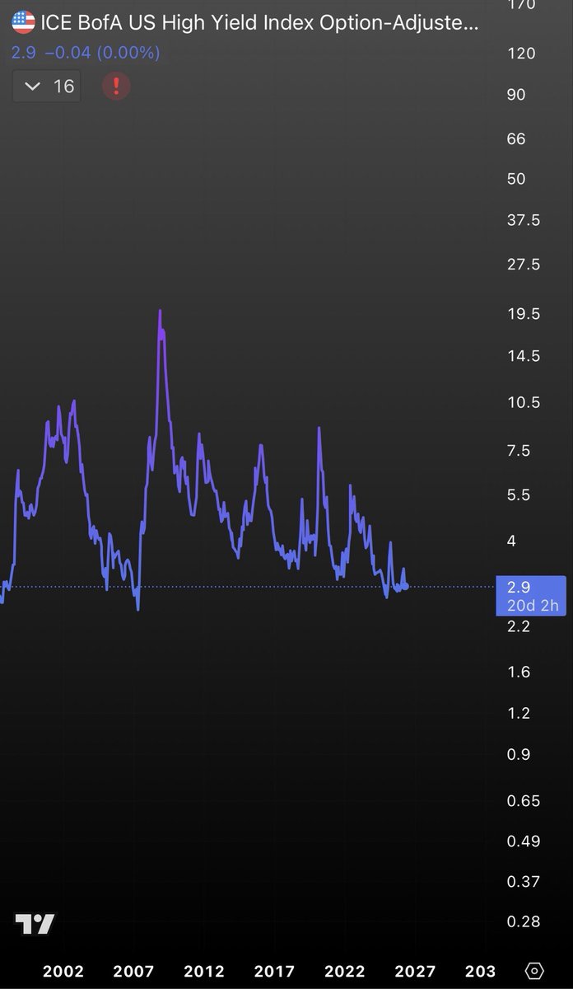Click the 37.5 price scale label
573x989 pixels.
tap(524, 220)
